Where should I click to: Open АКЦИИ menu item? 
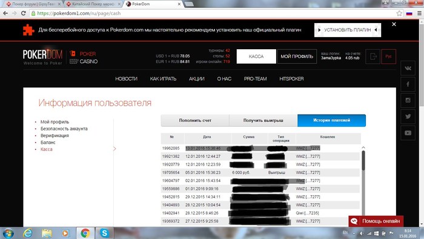click(x=197, y=79)
